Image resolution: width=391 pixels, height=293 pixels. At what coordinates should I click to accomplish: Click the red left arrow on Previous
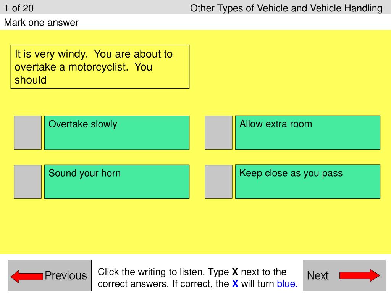pyautogui.click(x=26, y=276)
